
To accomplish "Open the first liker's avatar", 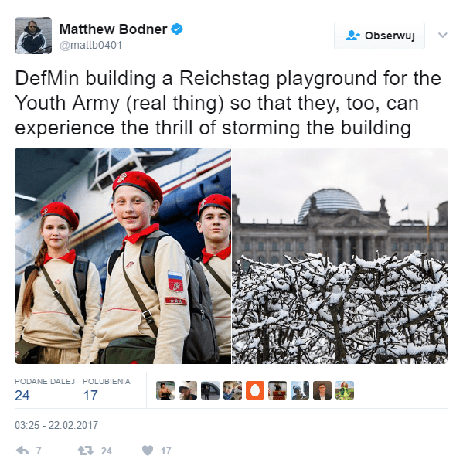I will (x=165, y=390).
